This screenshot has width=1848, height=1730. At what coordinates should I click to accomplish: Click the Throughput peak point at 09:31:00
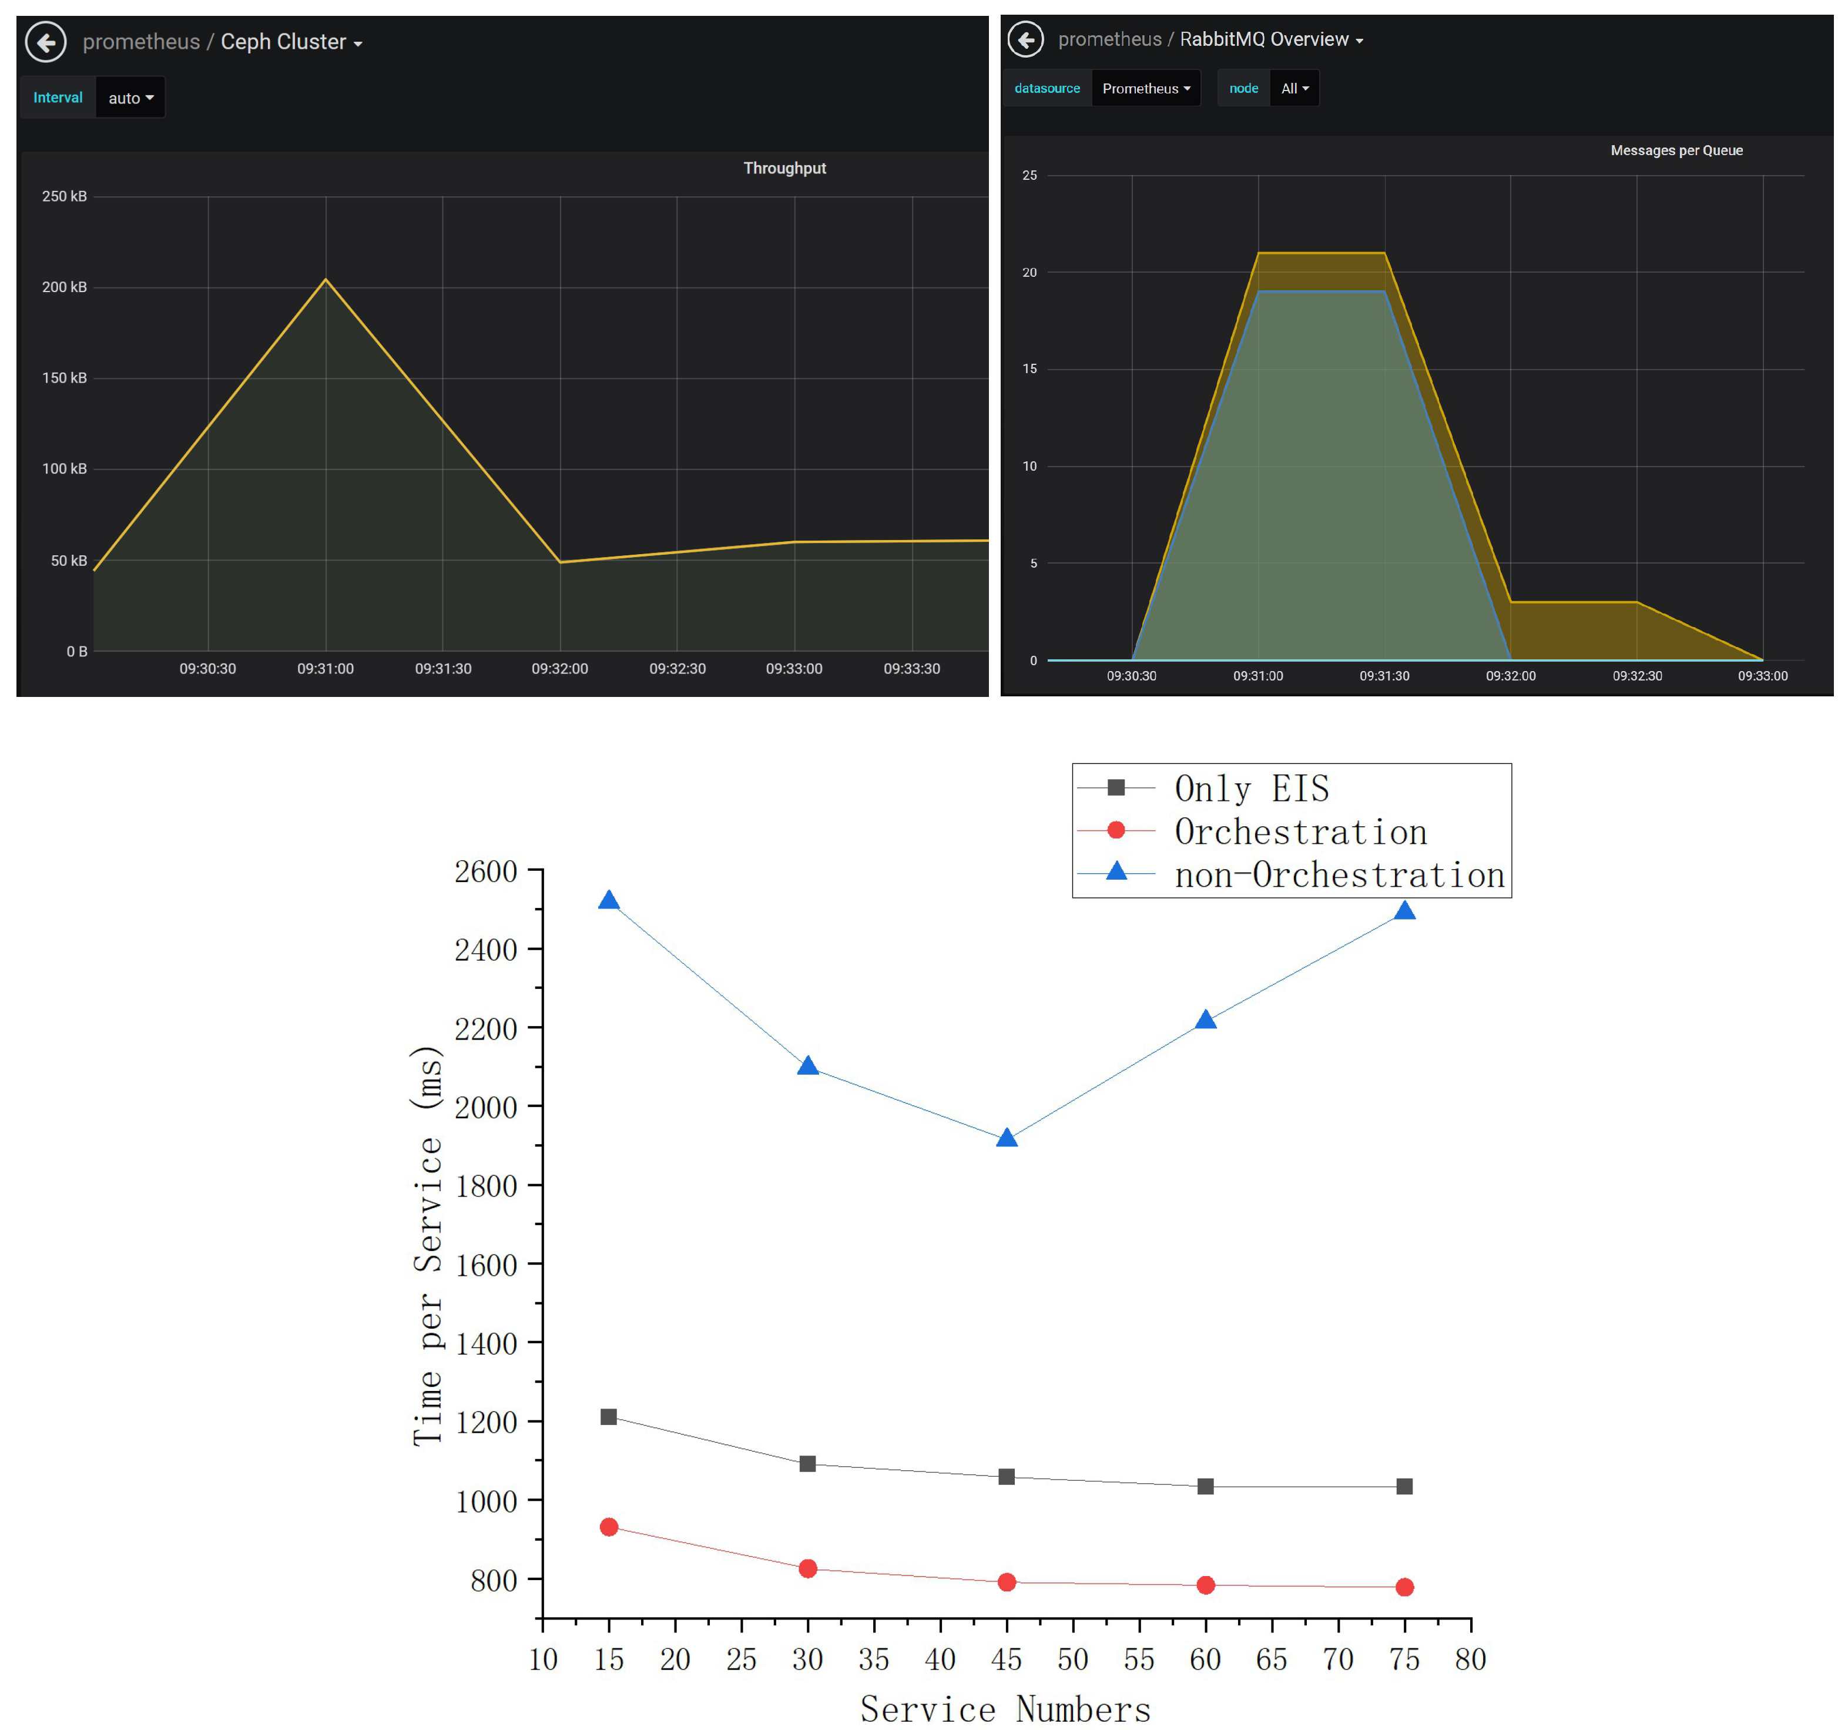326,280
